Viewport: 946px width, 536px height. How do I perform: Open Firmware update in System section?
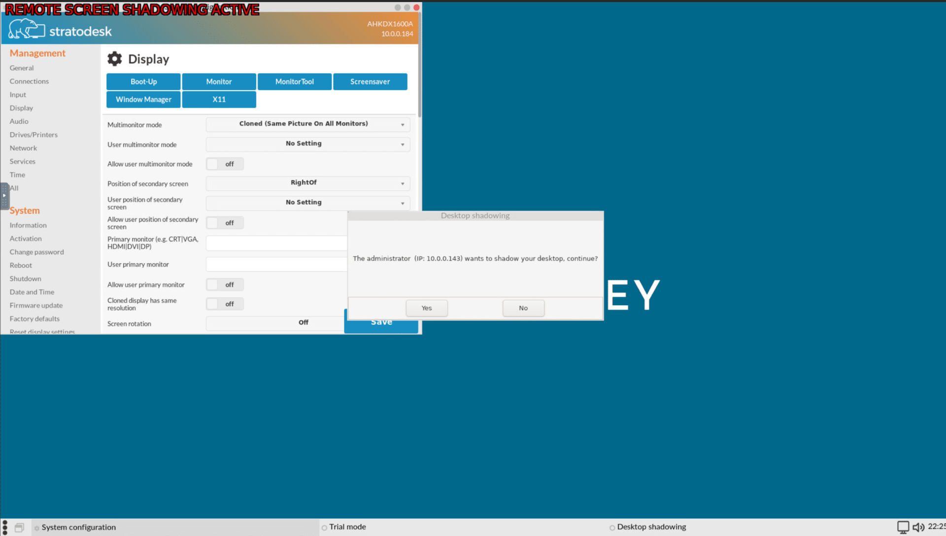click(x=36, y=304)
